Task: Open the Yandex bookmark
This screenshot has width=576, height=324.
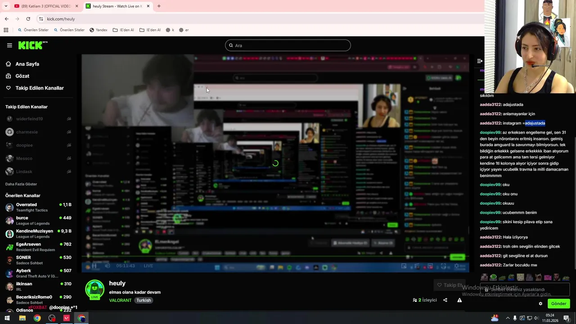Action: point(99,30)
